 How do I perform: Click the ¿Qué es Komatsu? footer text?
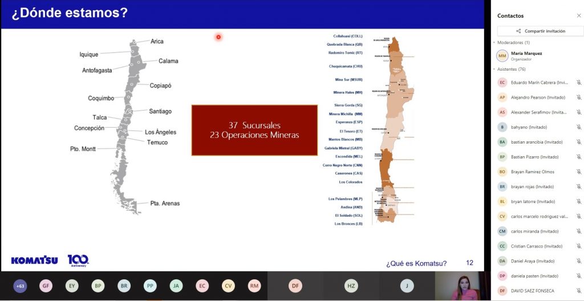[x=416, y=263]
